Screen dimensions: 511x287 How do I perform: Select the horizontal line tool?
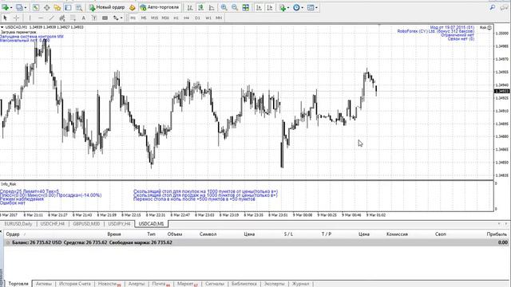(41, 18)
